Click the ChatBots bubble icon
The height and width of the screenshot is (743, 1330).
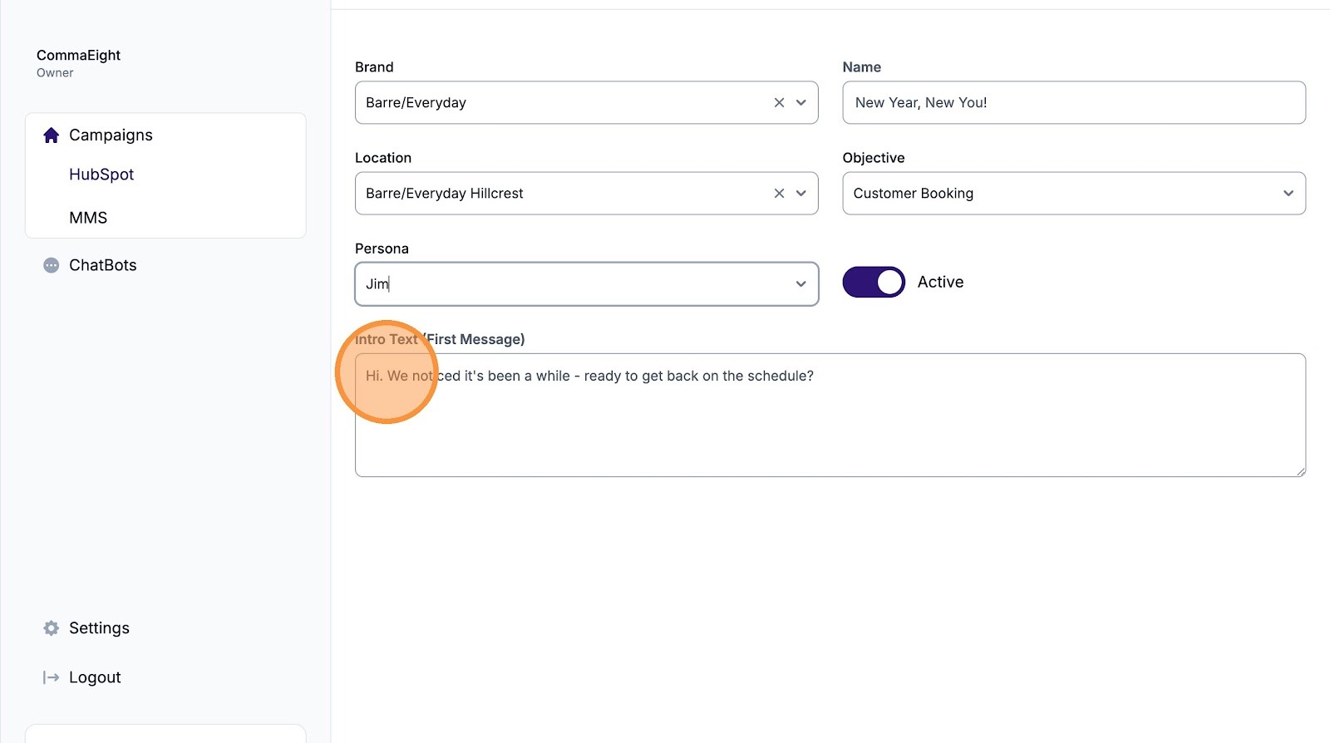51,265
